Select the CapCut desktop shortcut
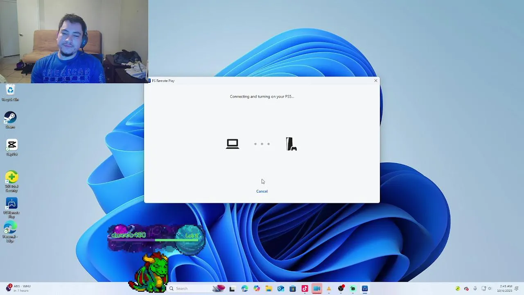Screen dimensions: 524x295 click(11, 147)
